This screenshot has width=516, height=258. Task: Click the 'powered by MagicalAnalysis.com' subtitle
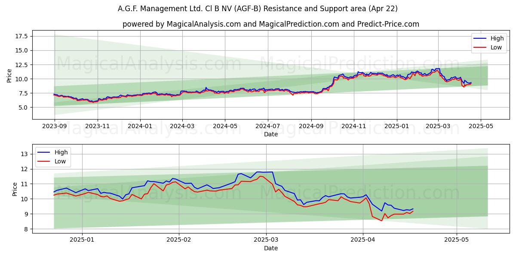pos(270,24)
